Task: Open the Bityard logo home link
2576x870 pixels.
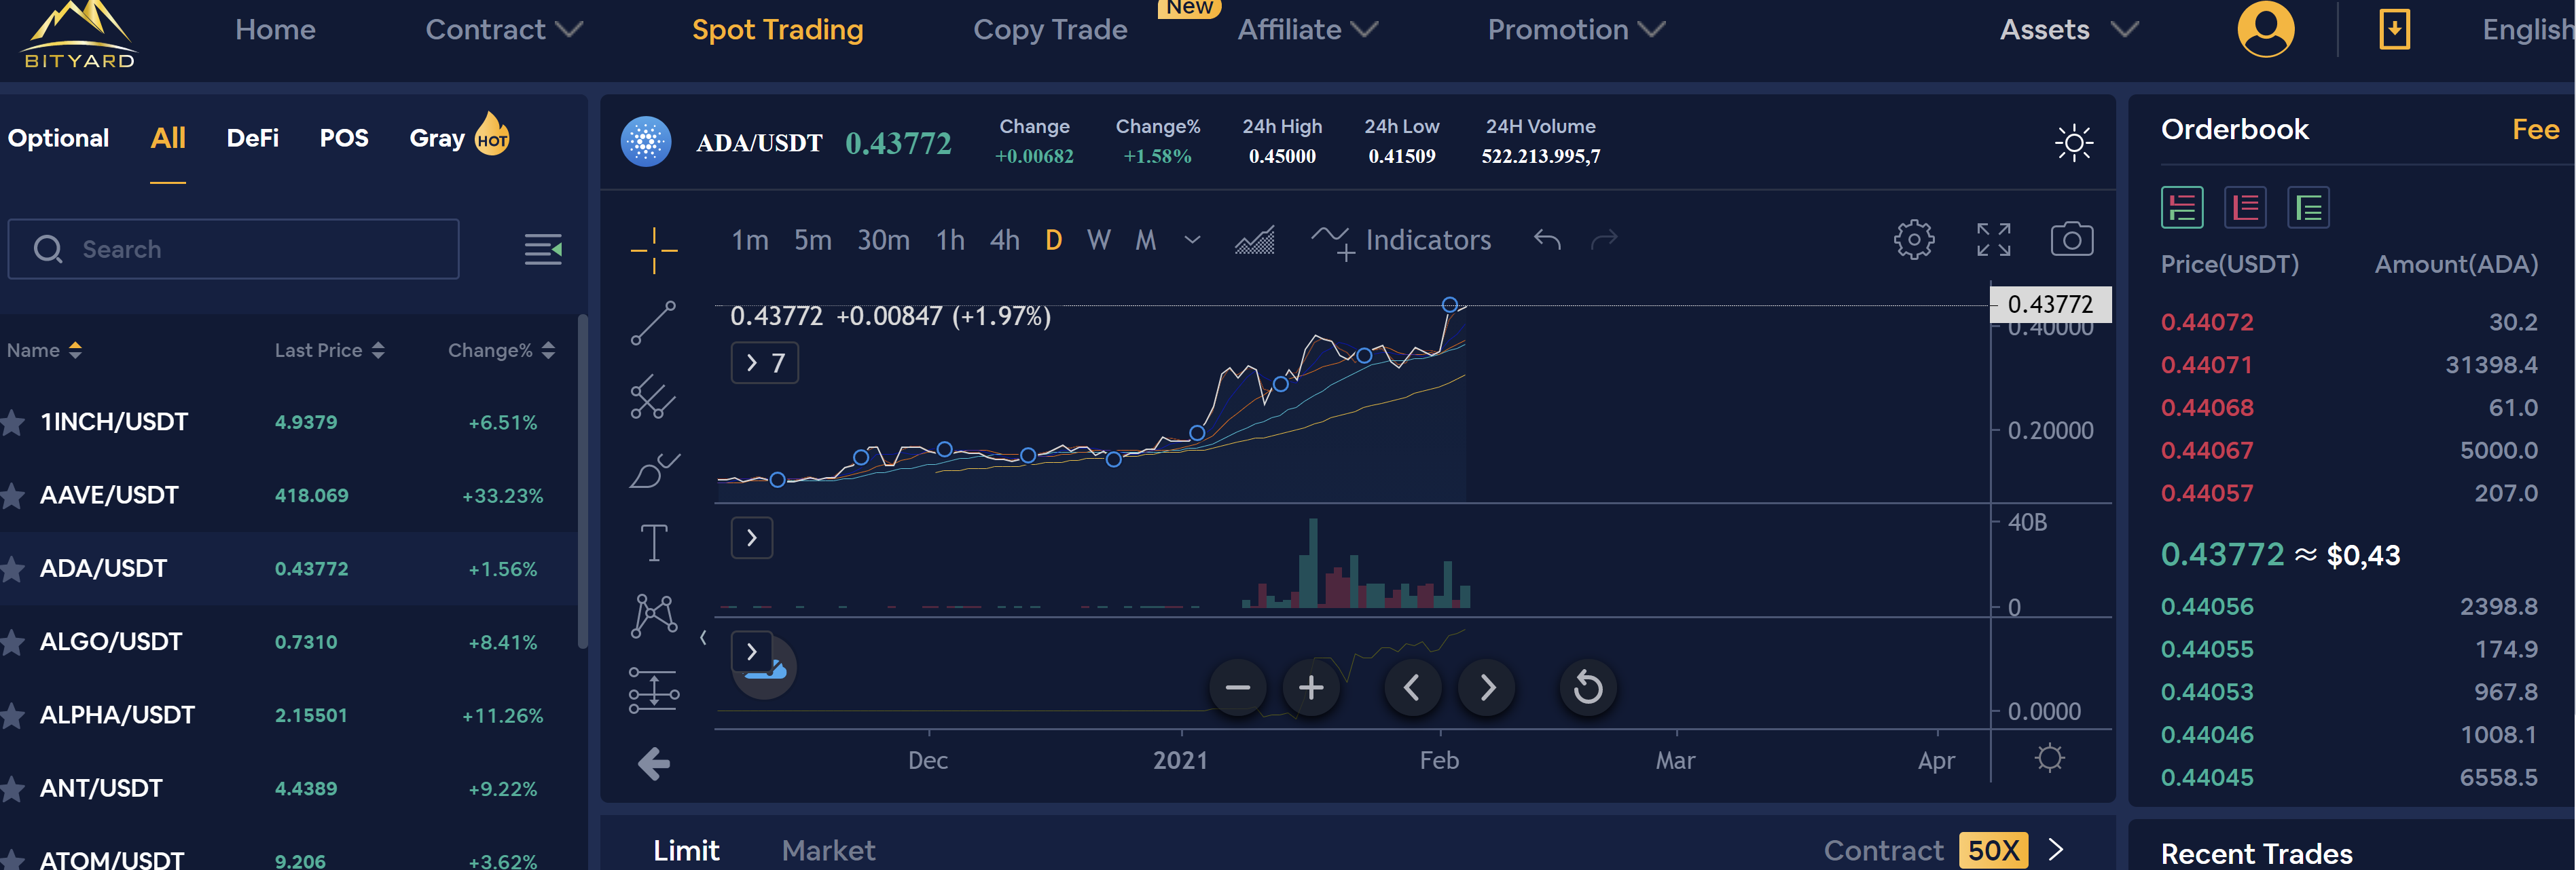Action: [79, 35]
